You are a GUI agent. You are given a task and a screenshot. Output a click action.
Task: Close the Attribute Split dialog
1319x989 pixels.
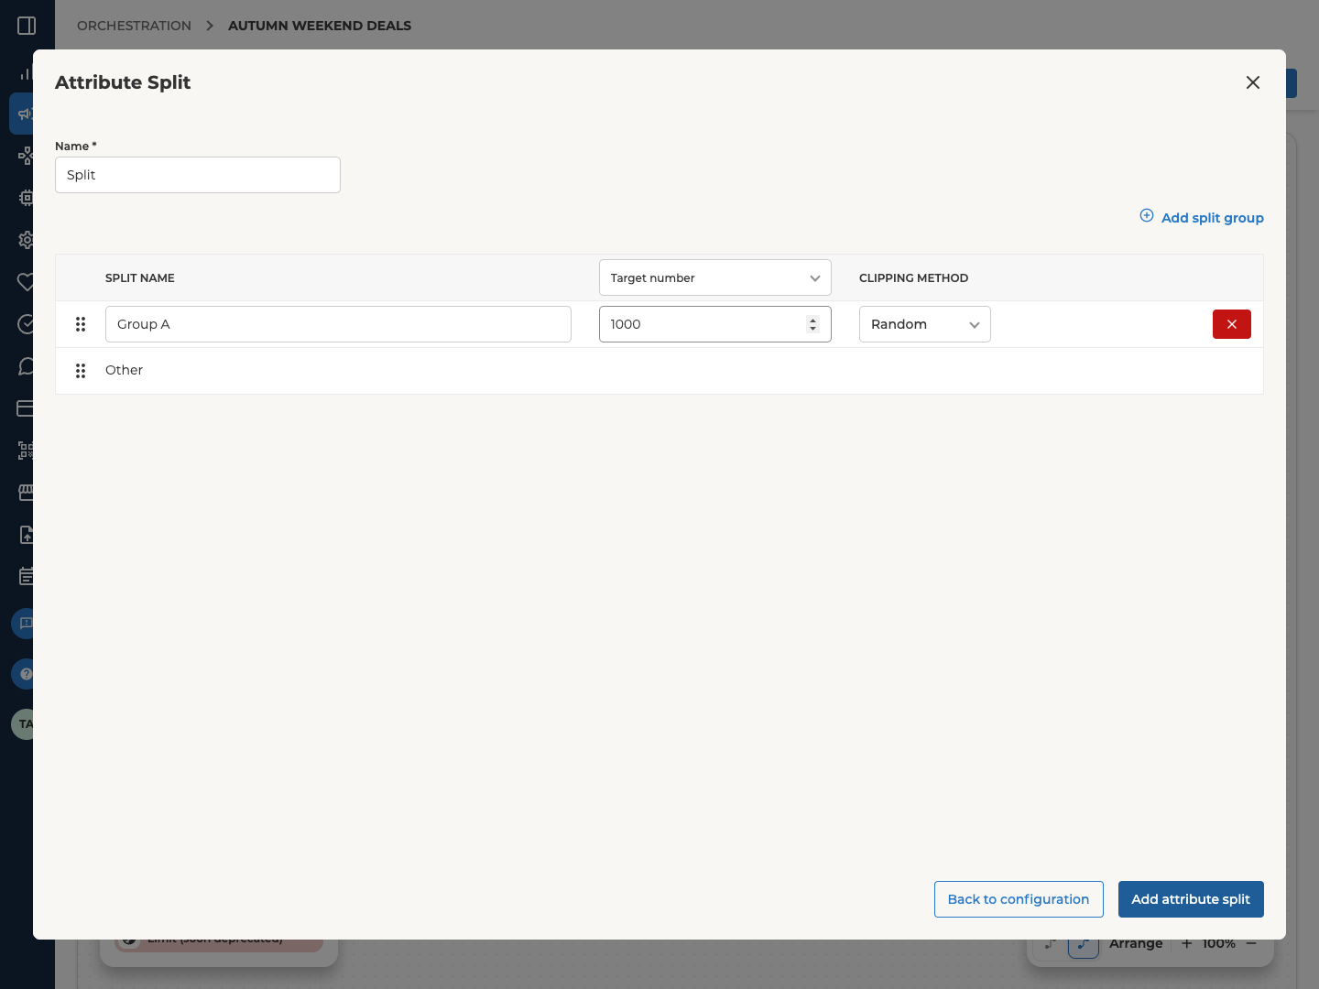coord(1253,82)
